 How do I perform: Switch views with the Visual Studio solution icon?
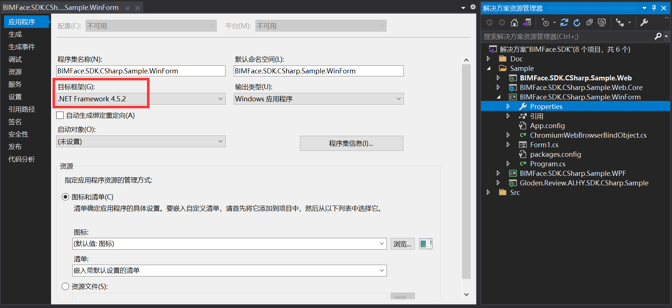tap(527, 22)
